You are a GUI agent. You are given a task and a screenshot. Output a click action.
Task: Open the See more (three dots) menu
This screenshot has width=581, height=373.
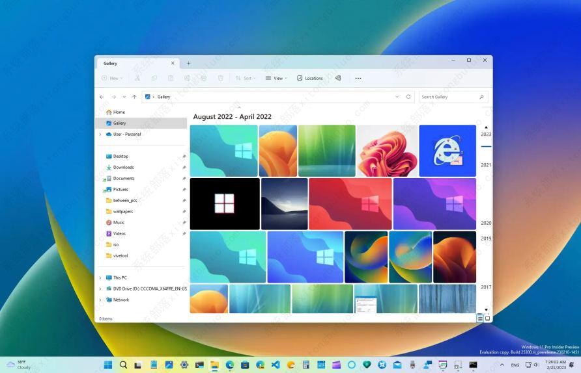click(x=358, y=78)
